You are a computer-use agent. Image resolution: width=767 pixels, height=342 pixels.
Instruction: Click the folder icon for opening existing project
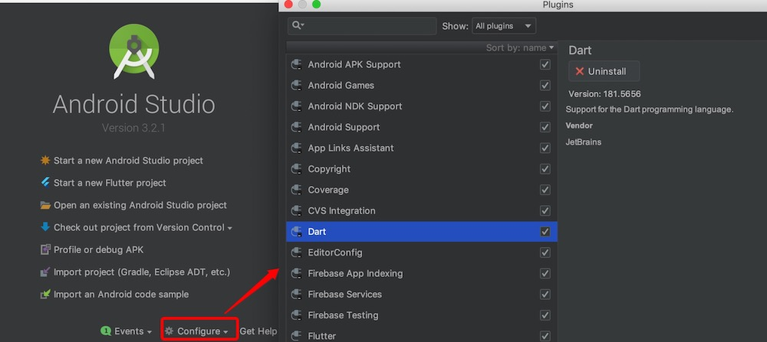click(45, 205)
